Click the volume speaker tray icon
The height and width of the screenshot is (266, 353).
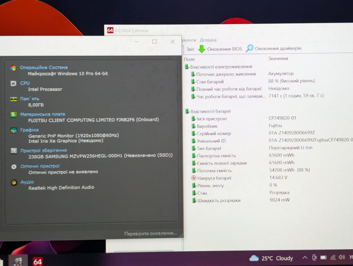click(342, 257)
